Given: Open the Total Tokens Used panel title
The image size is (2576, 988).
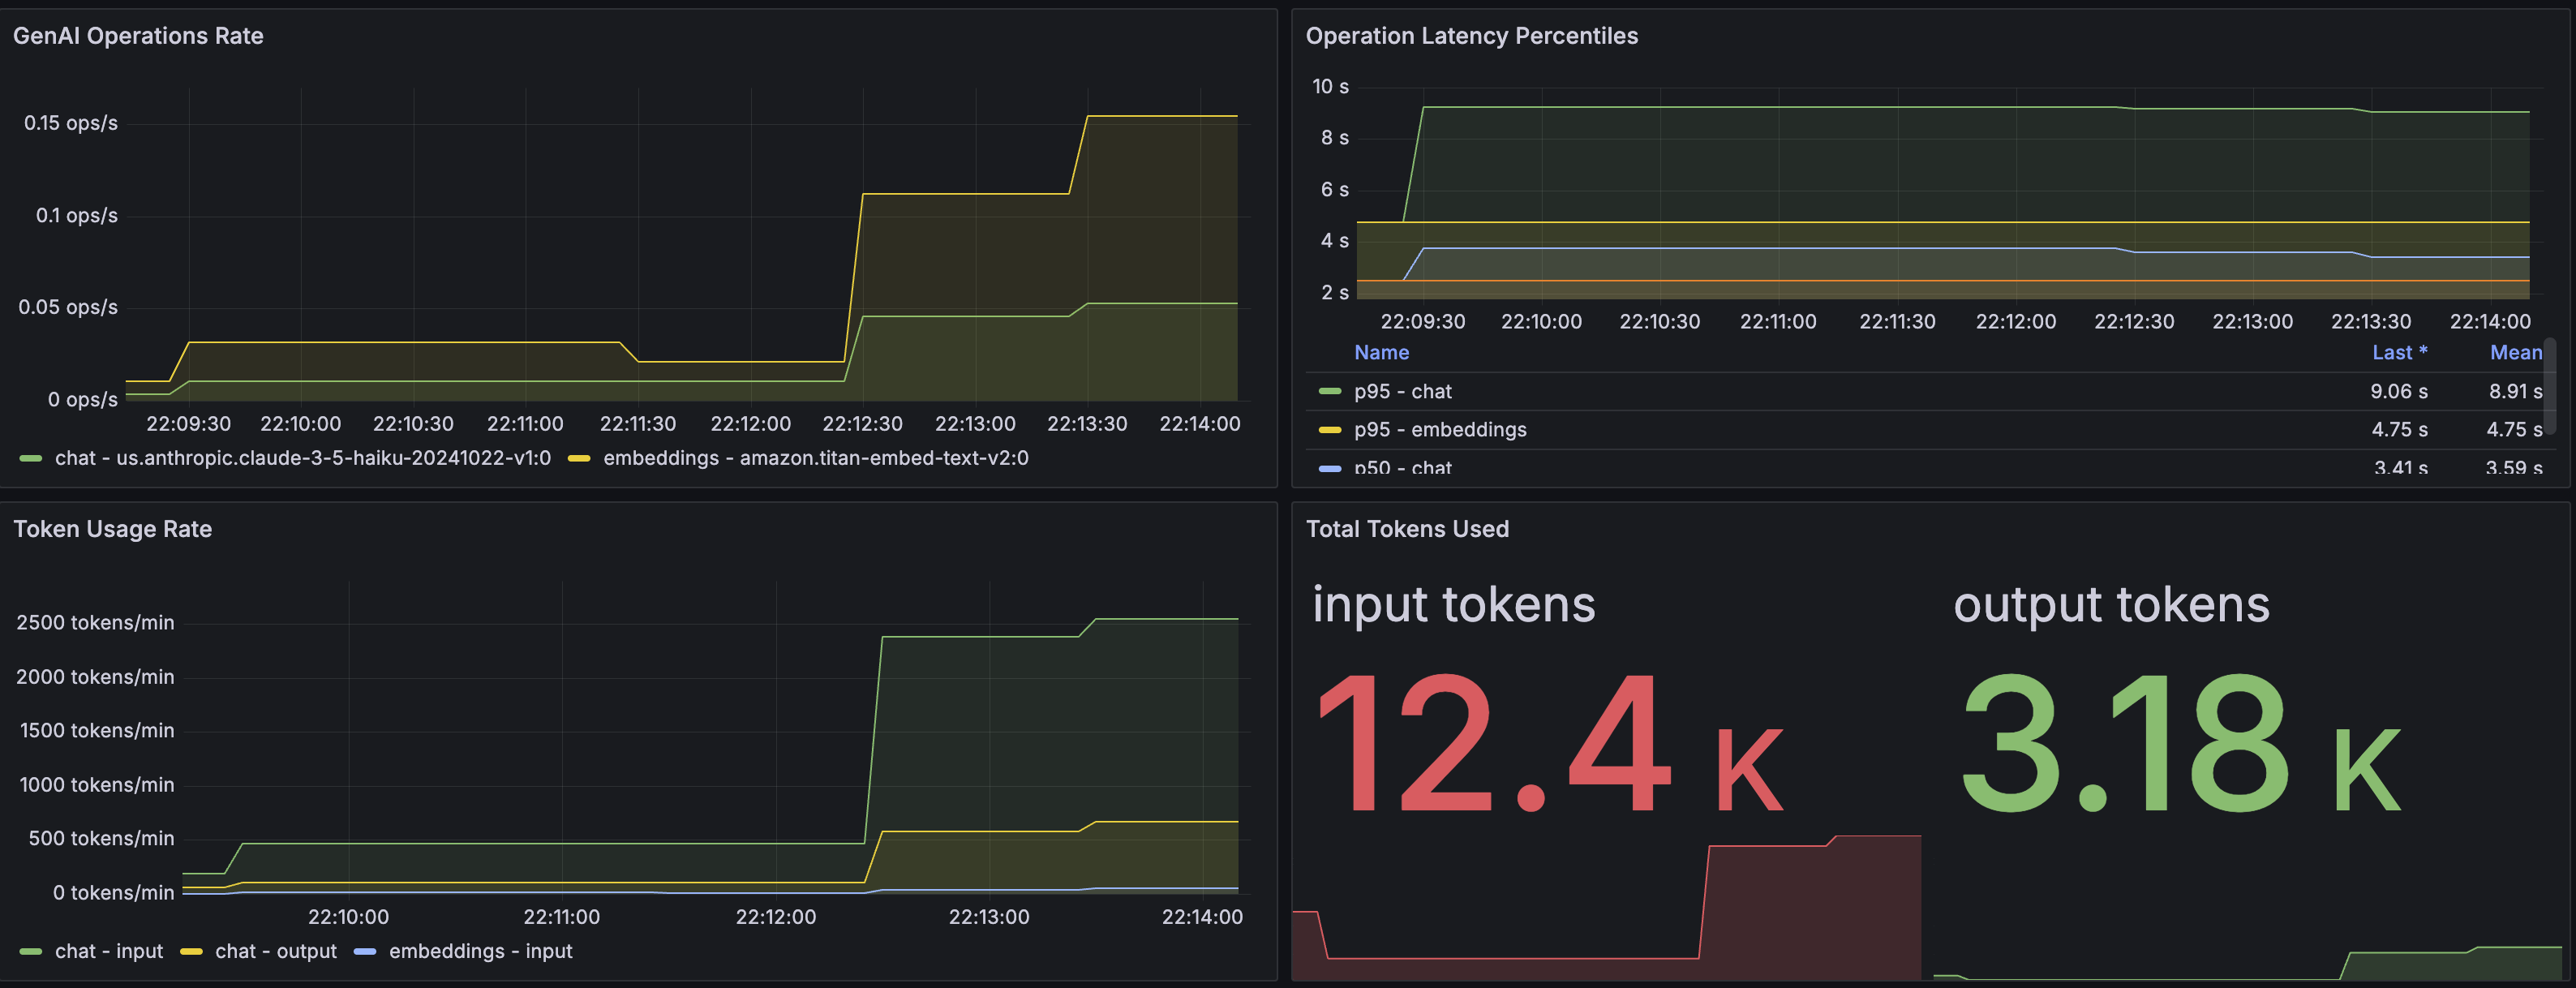Looking at the screenshot, I should [x=1407, y=529].
